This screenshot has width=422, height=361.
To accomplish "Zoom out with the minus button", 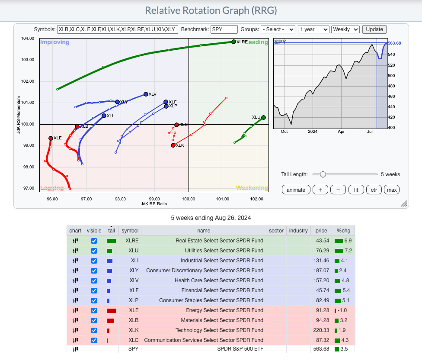I will pyautogui.click(x=338, y=190).
